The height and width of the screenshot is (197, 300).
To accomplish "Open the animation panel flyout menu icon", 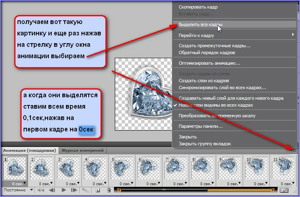I will point(295,151).
